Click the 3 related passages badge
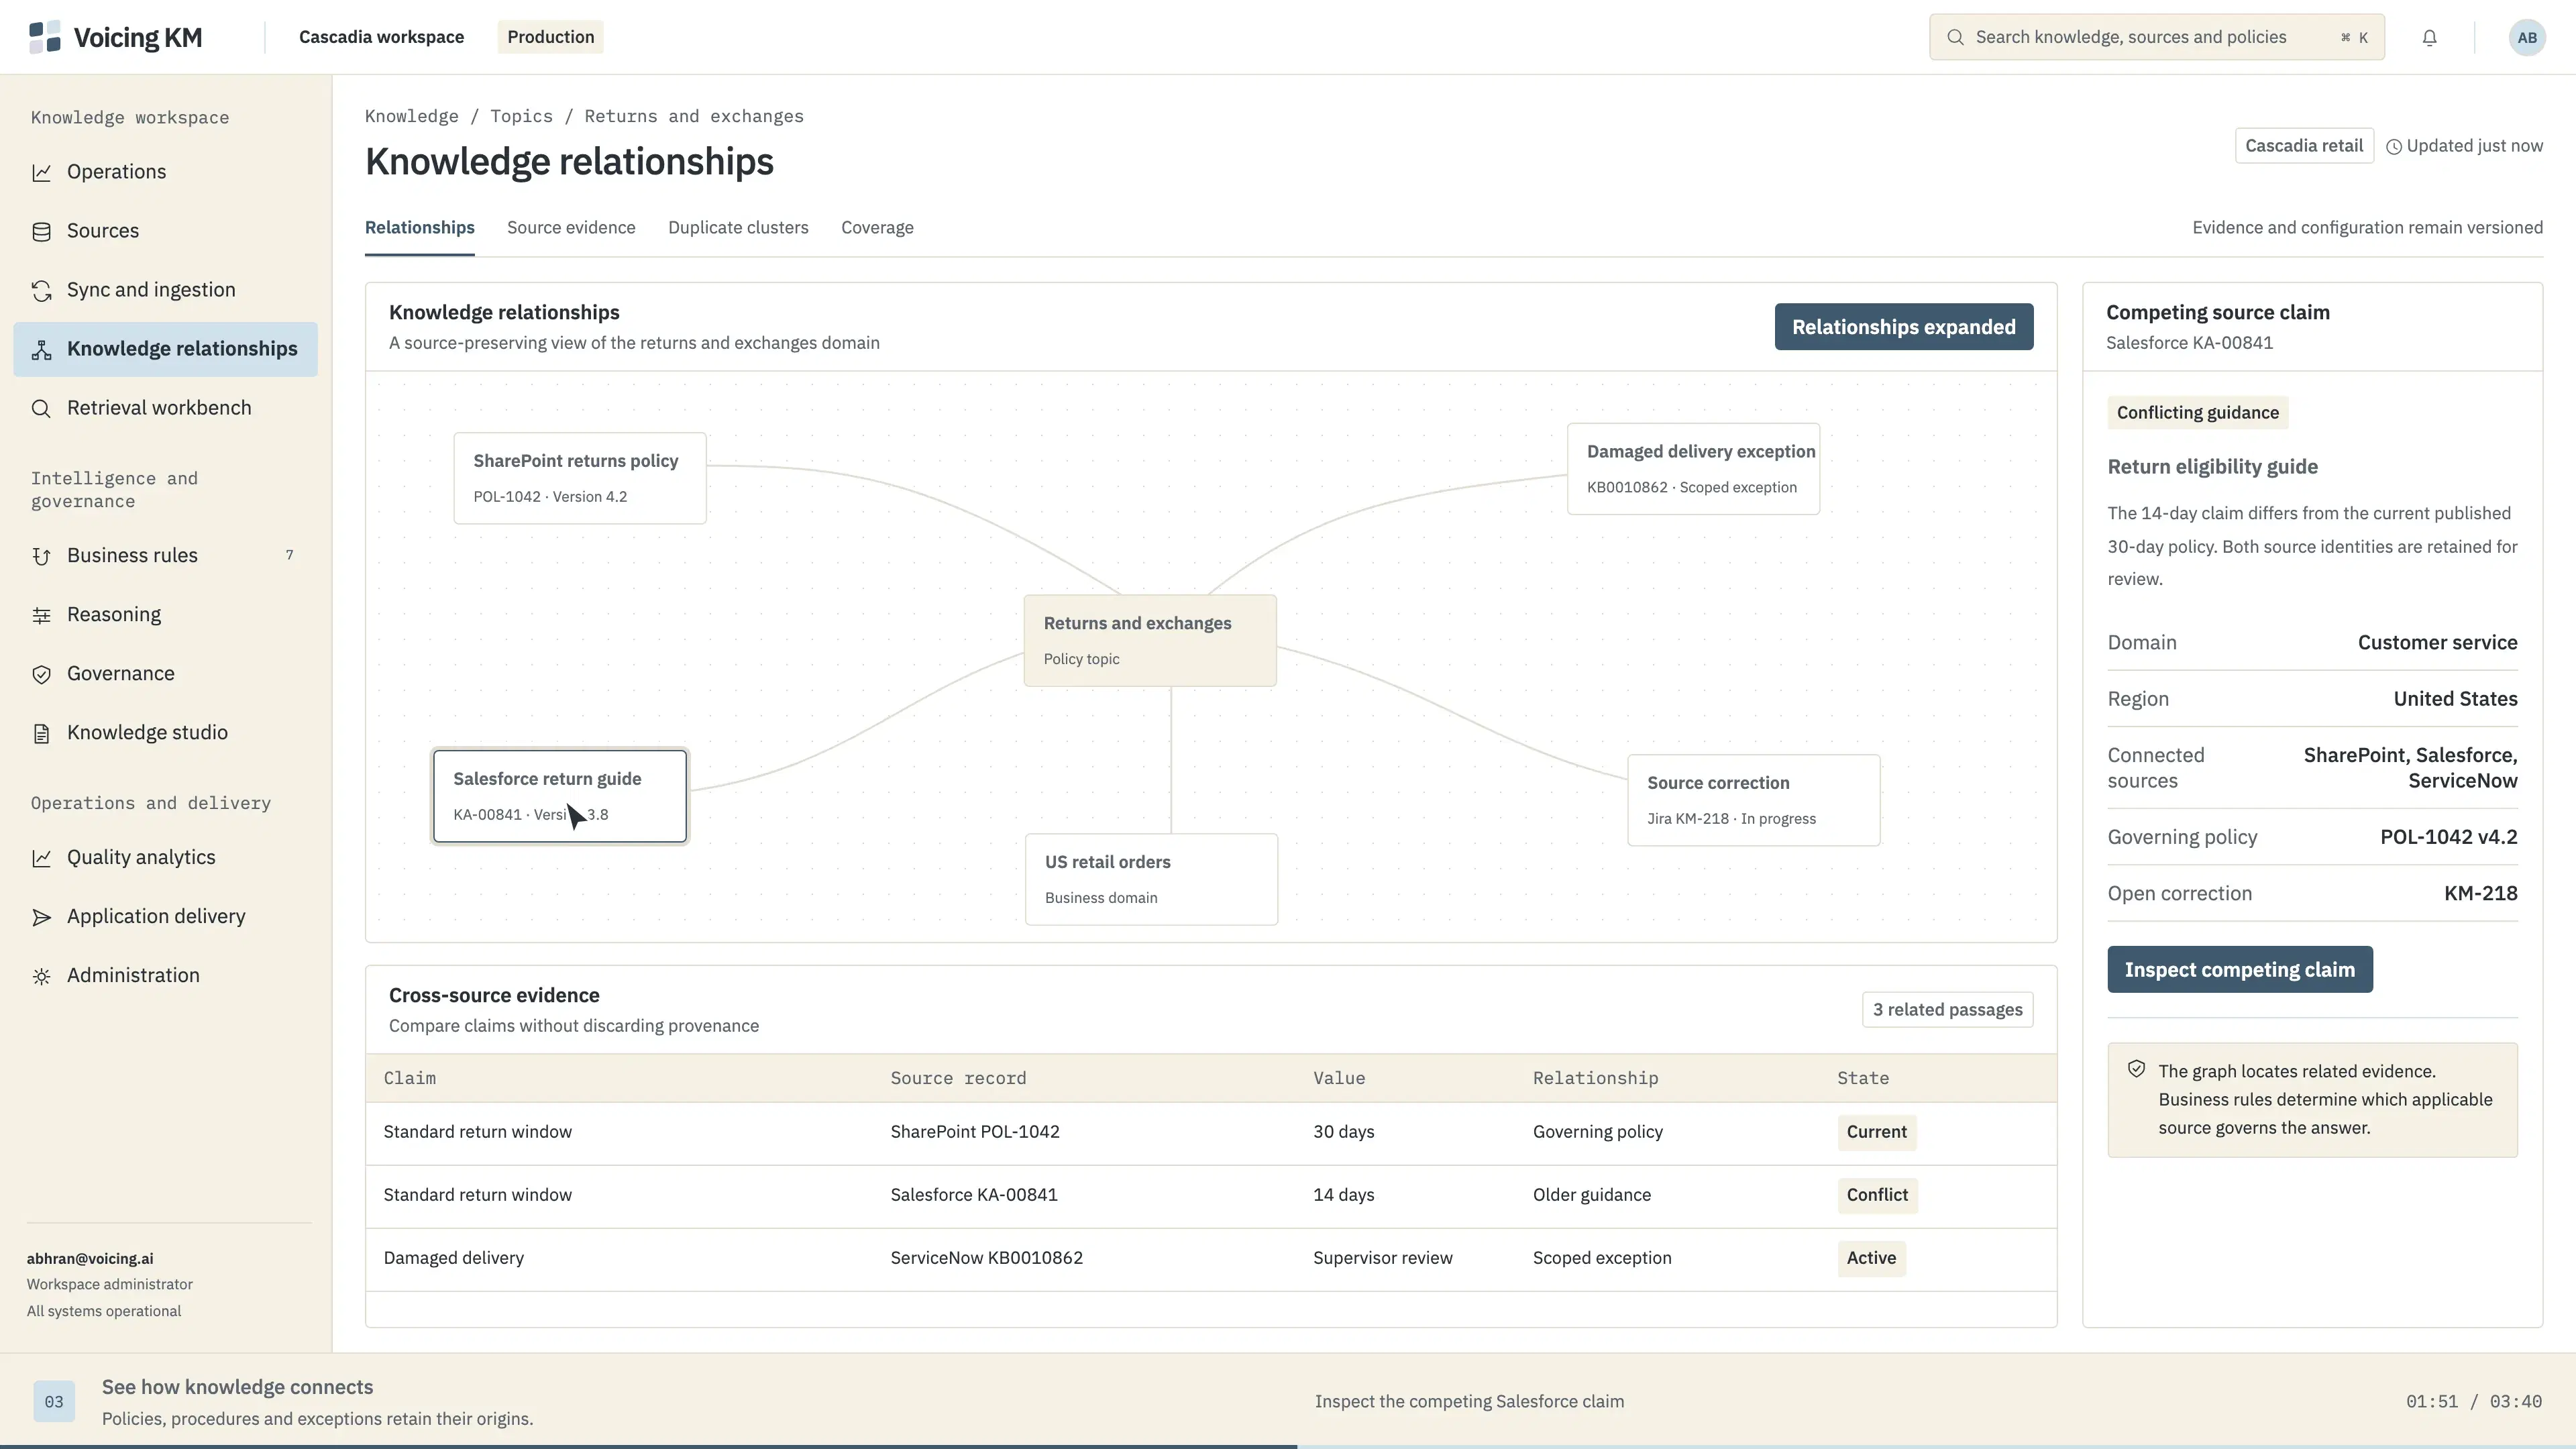Viewport: 2576px width, 1449px height. coord(1947,1009)
